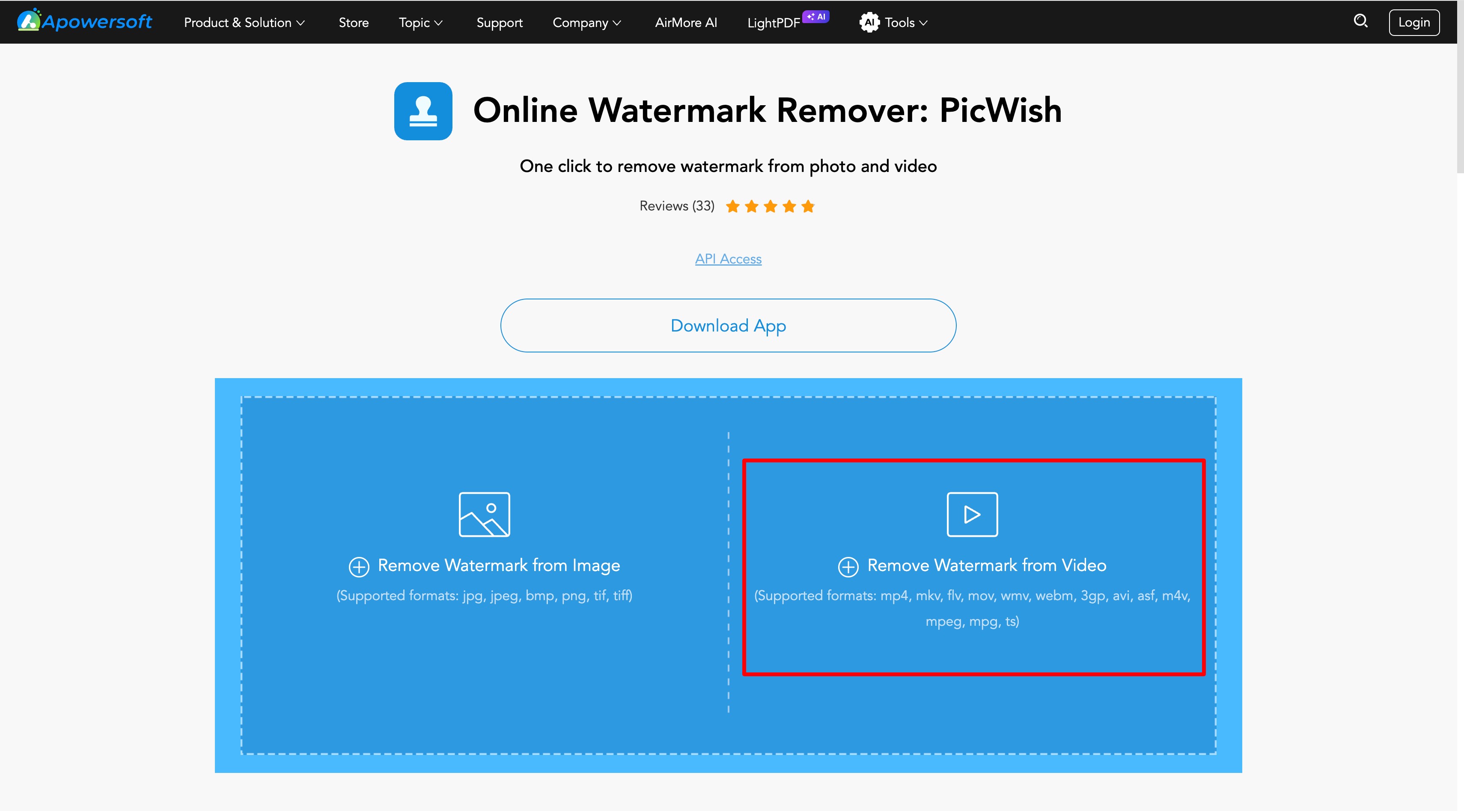Open the API Access link
1464x811 pixels.
coord(728,258)
